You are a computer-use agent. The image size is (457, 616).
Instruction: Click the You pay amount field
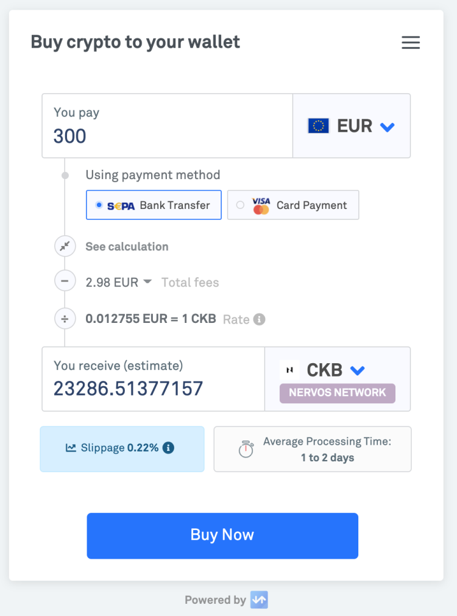(x=167, y=135)
